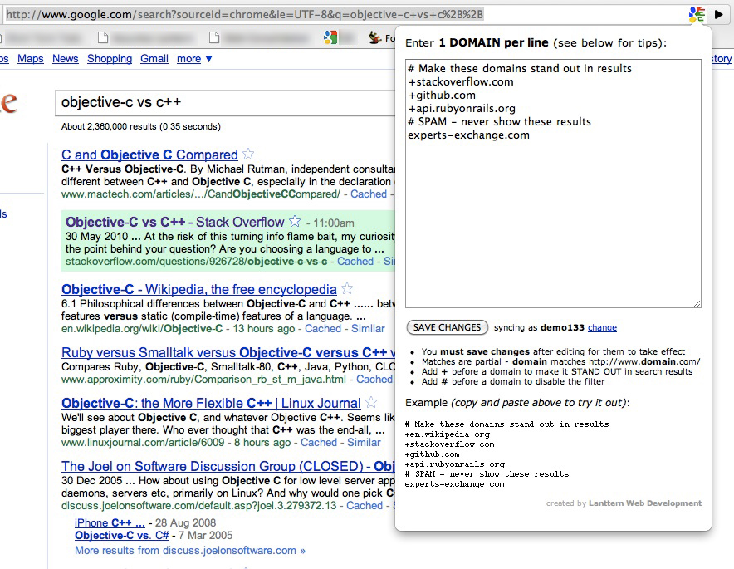The width and height of the screenshot is (734, 569).
Task: Click the "change" link next to demo133
Action: click(602, 327)
